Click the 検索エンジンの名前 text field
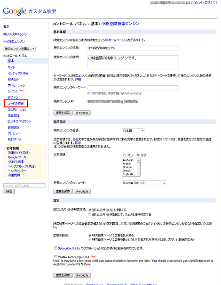 point(133,48)
